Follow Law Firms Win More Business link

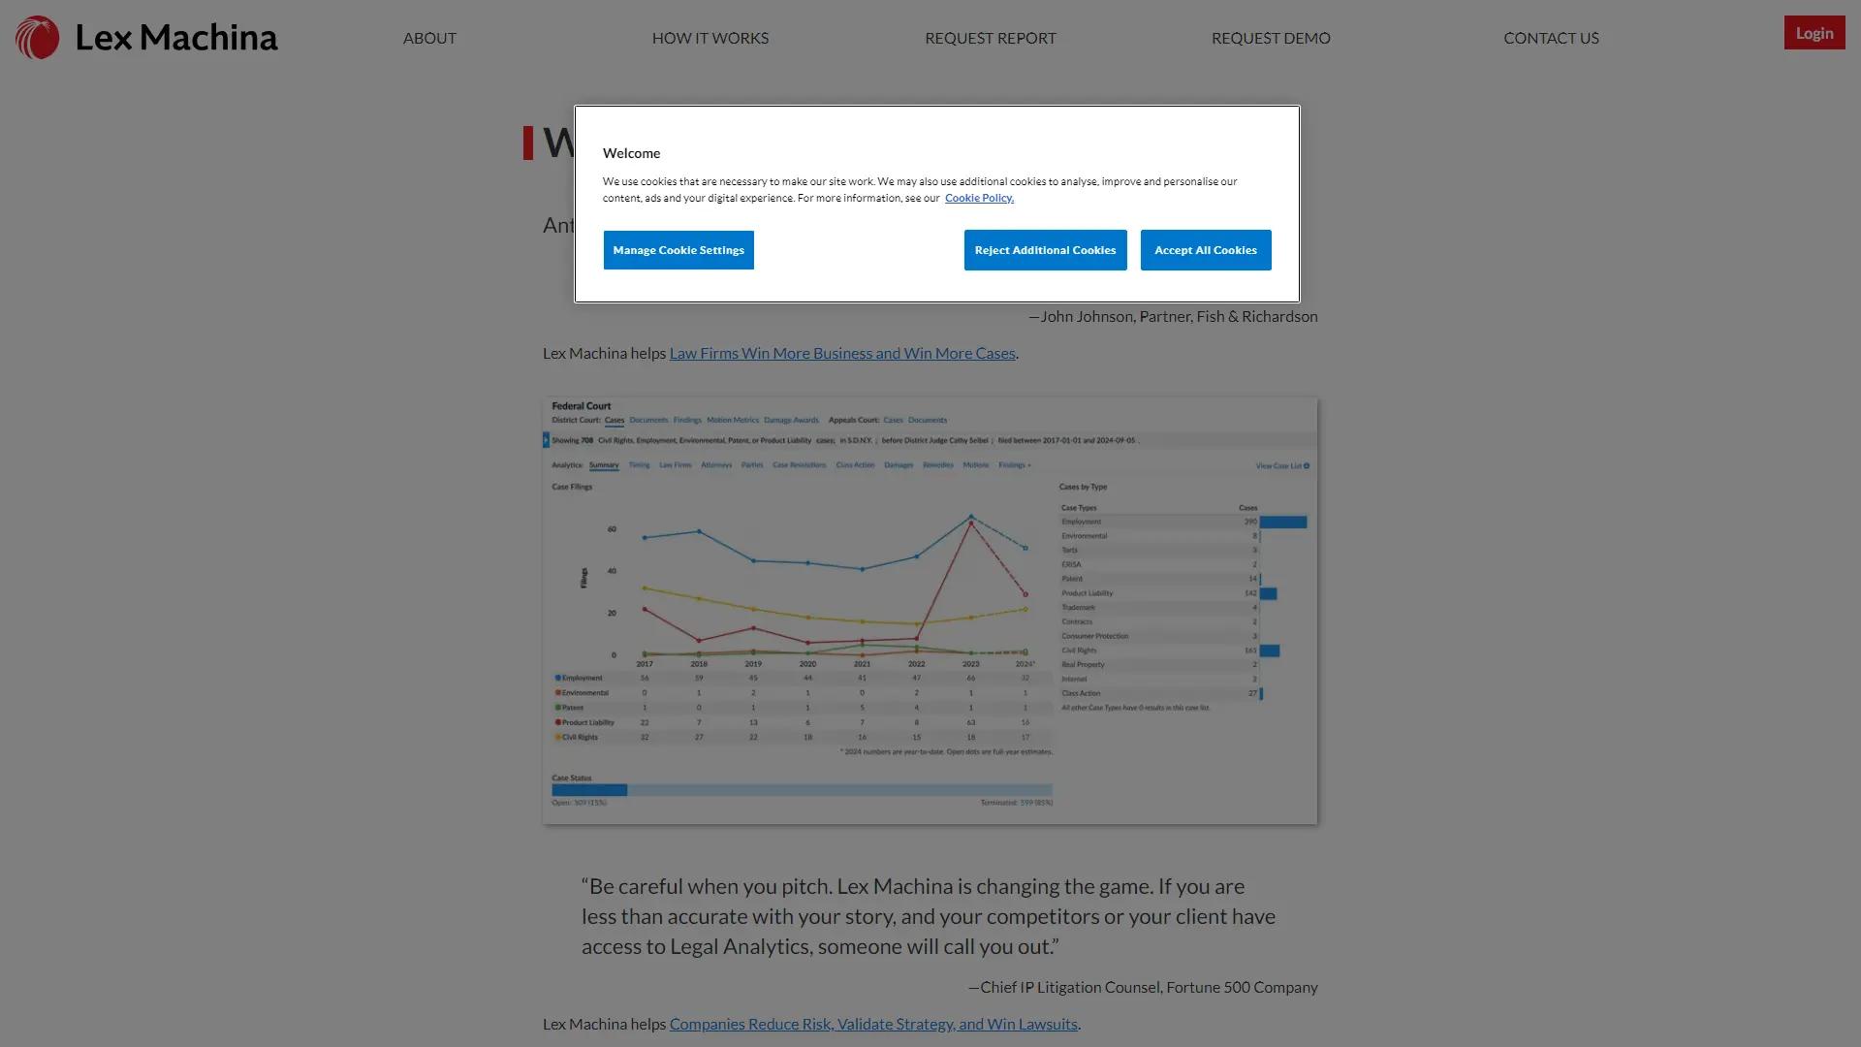(x=841, y=354)
